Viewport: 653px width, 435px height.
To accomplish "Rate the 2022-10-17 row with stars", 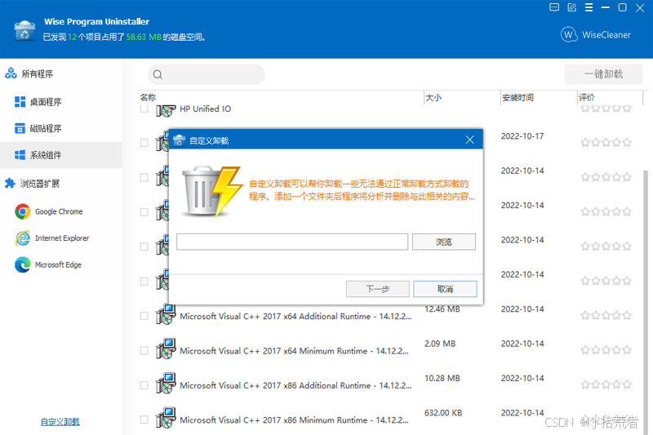I will (606, 143).
